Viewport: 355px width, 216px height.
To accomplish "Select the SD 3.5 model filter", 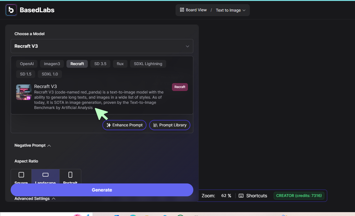I will click(100, 64).
